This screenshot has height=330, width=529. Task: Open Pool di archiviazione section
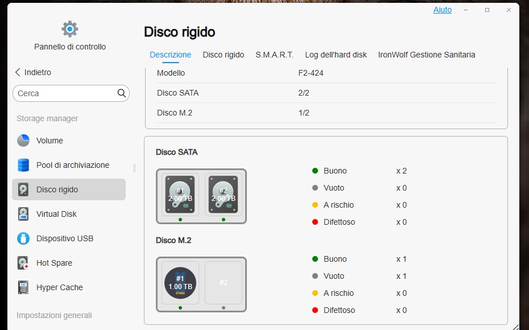coord(72,165)
